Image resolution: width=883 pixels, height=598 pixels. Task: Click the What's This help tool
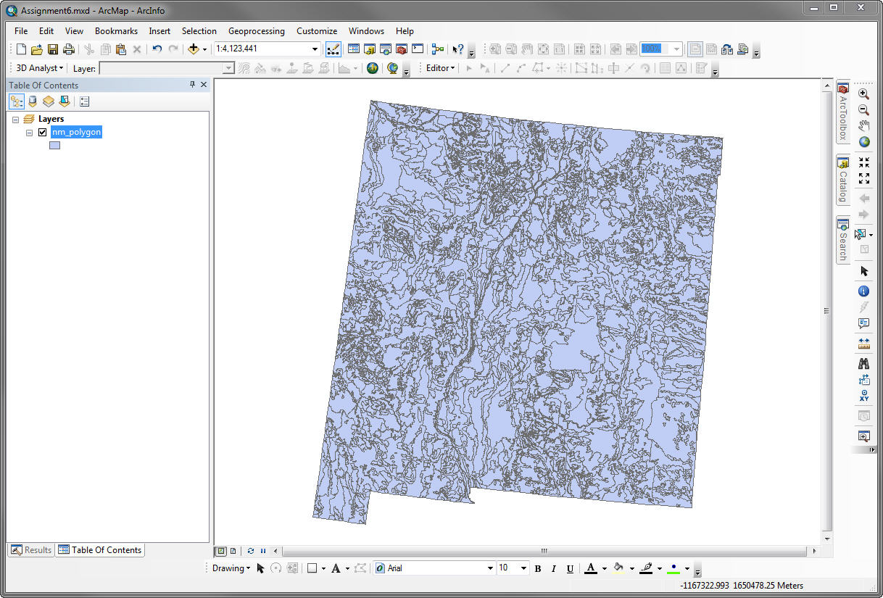pyautogui.click(x=457, y=49)
